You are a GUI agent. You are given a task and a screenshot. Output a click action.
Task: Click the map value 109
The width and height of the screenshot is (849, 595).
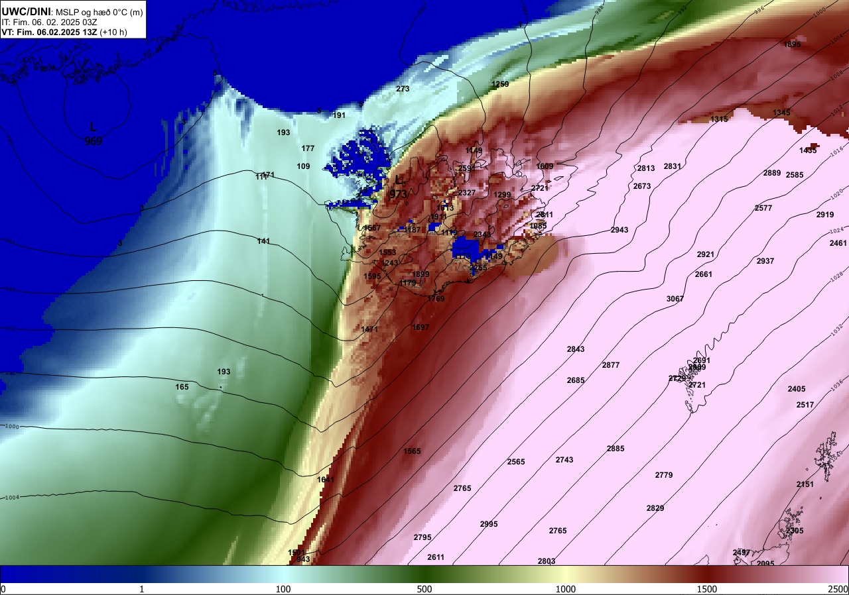(303, 166)
